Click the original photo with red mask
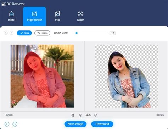 tap(42, 76)
